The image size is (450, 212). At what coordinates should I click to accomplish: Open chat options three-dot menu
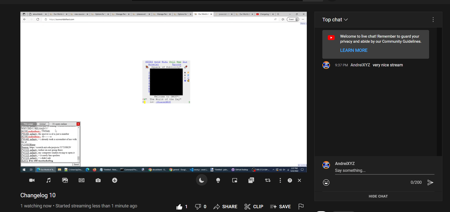pos(433,20)
